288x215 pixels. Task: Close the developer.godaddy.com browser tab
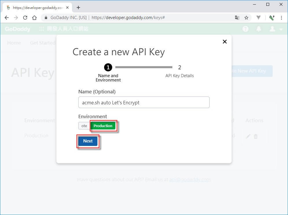click(67, 8)
